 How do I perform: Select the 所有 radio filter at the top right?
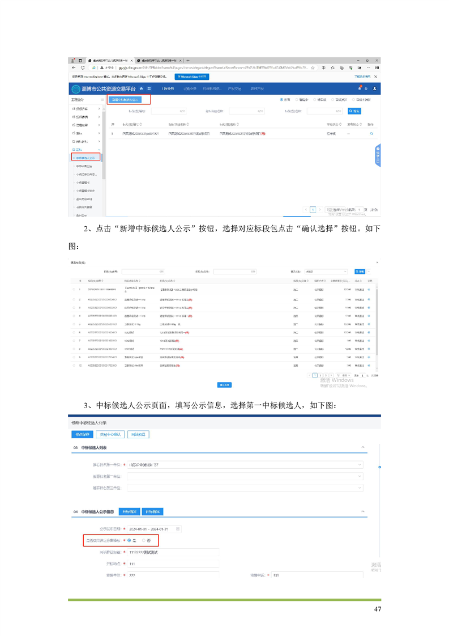click(282, 100)
